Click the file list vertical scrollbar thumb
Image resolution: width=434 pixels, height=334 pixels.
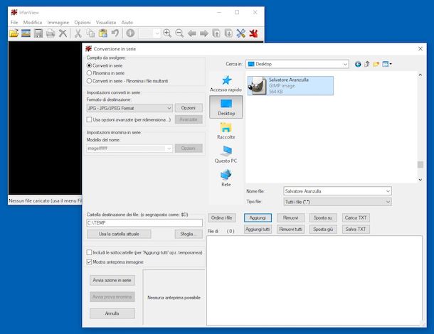tap(420, 164)
